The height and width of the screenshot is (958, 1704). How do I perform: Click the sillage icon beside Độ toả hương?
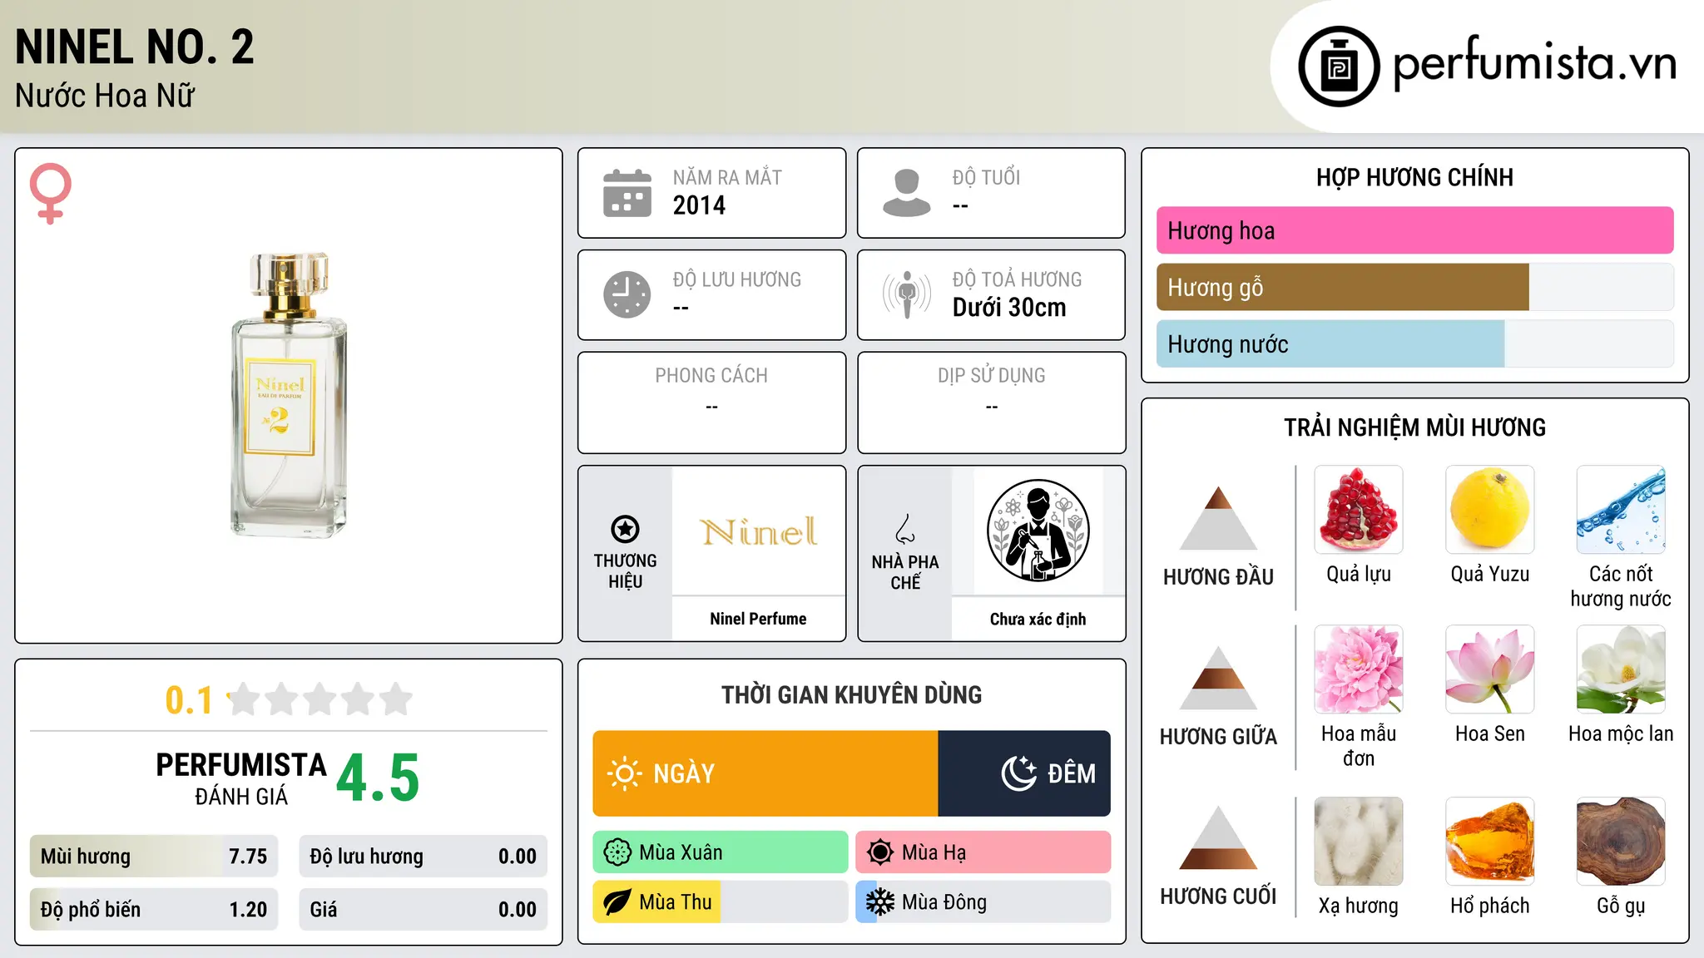point(907,294)
